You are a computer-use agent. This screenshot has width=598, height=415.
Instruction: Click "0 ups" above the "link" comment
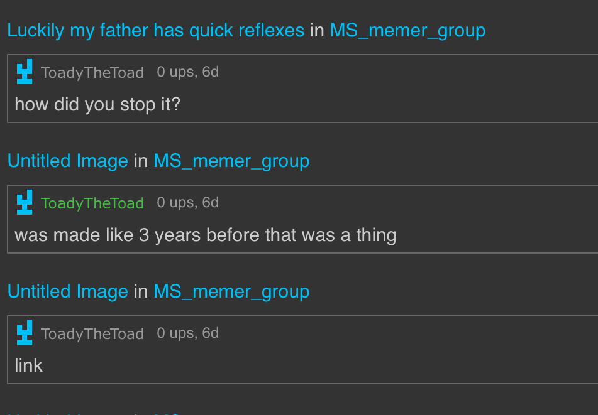[175, 333]
